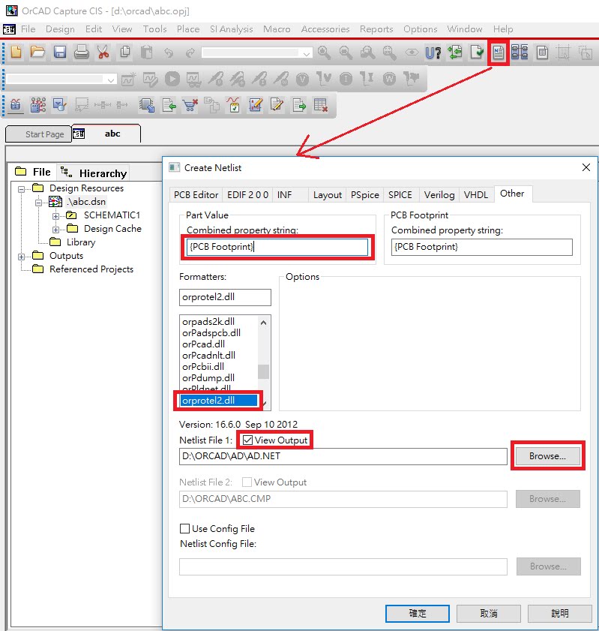The image size is (599, 631).
Task: Click the PCB Footprint combined property string field
Action: [481, 247]
